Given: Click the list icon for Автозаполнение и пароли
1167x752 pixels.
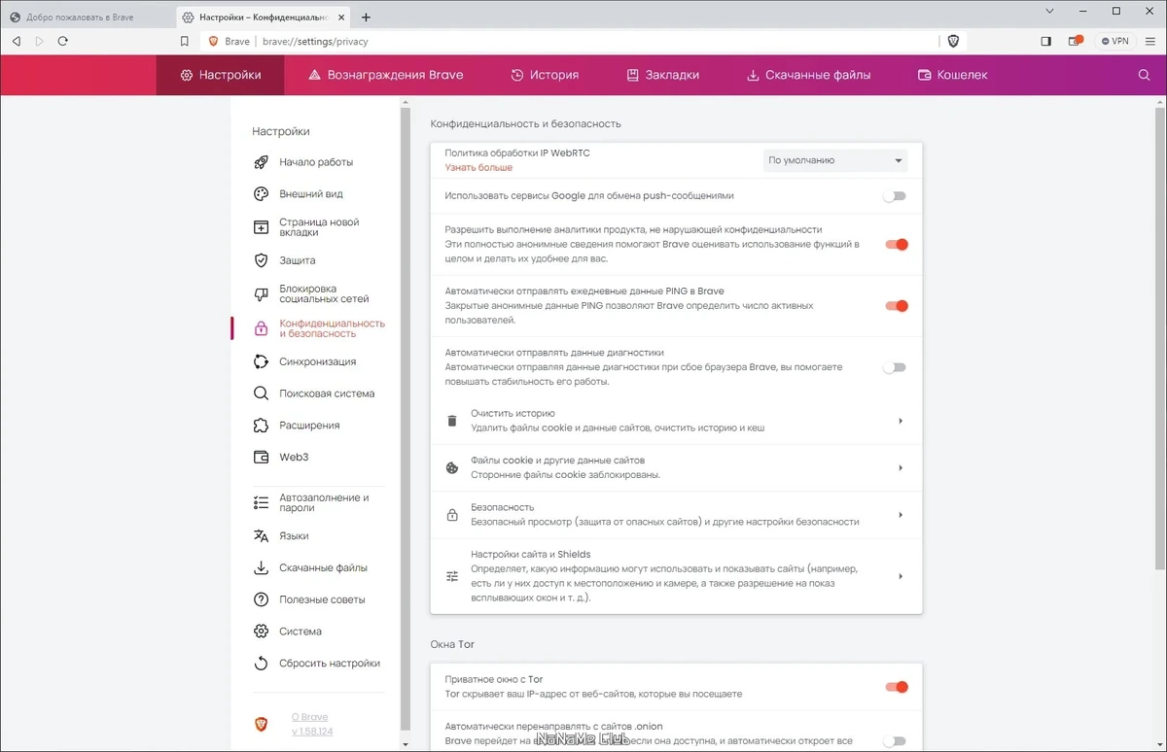Looking at the screenshot, I should click(261, 502).
